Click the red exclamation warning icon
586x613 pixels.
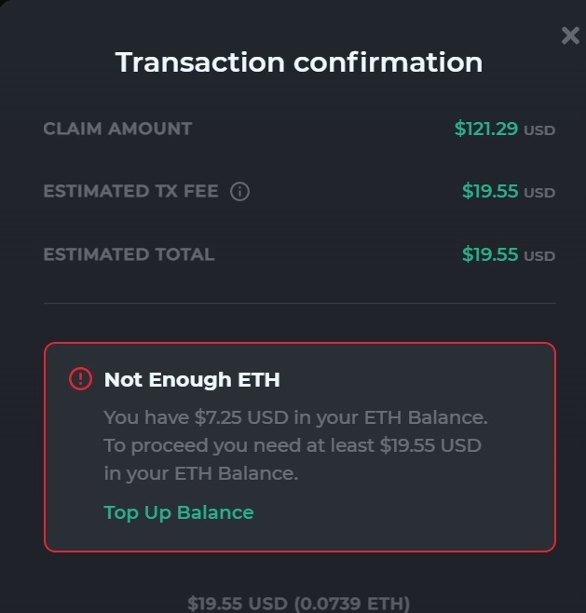(80, 379)
